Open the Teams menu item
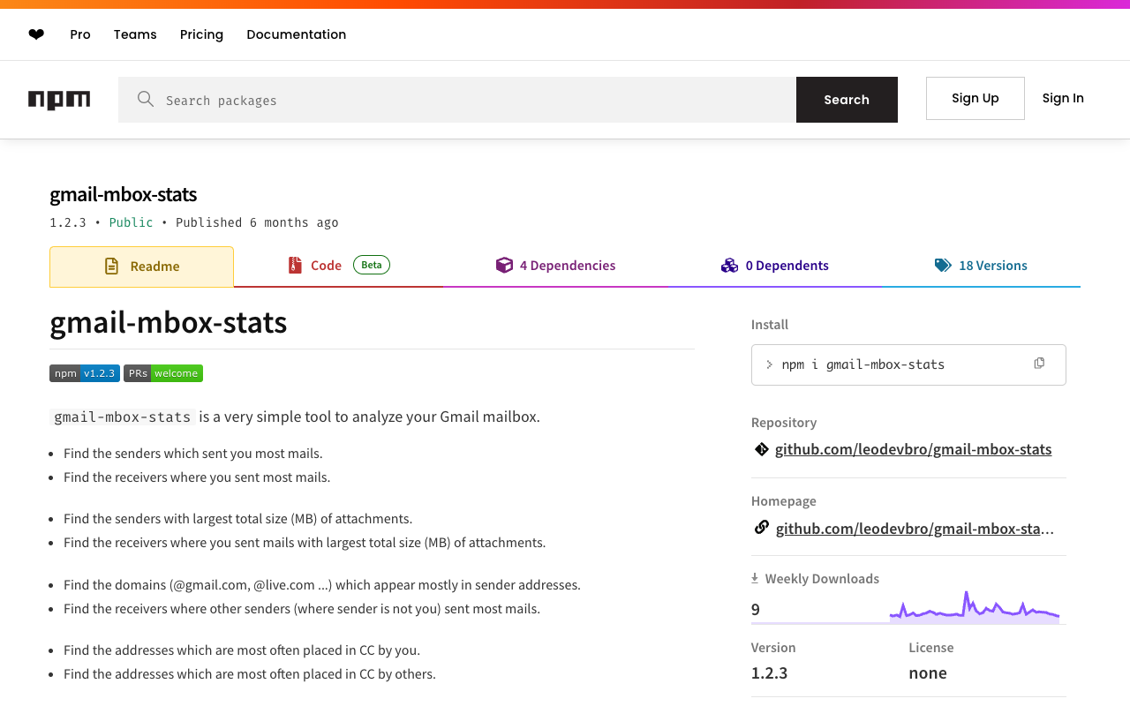The image size is (1130, 706). point(135,34)
